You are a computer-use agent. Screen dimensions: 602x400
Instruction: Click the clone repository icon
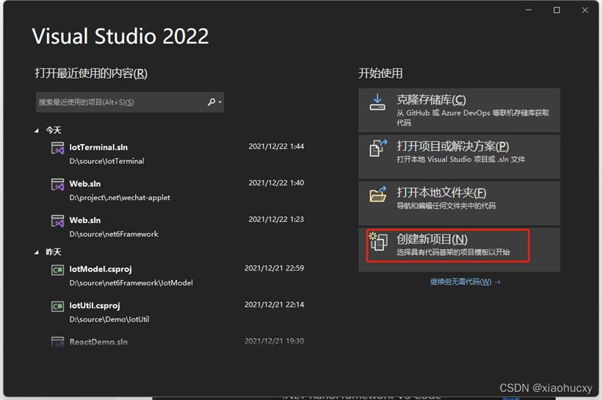[x=377, y=102]
